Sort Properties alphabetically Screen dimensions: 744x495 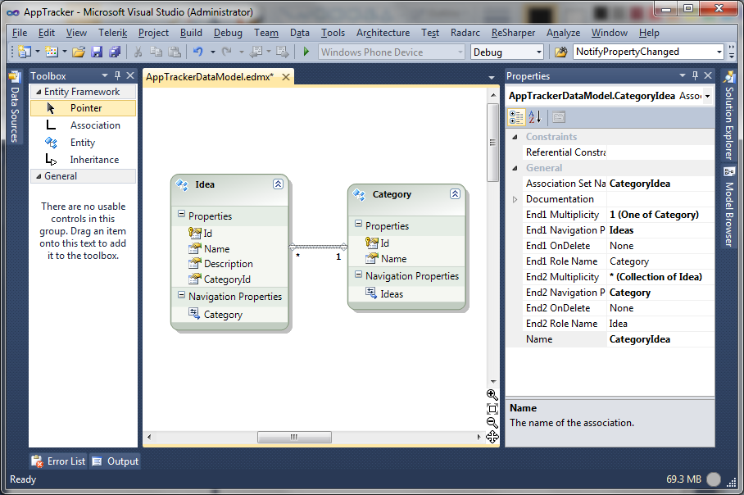pos(535,116)
